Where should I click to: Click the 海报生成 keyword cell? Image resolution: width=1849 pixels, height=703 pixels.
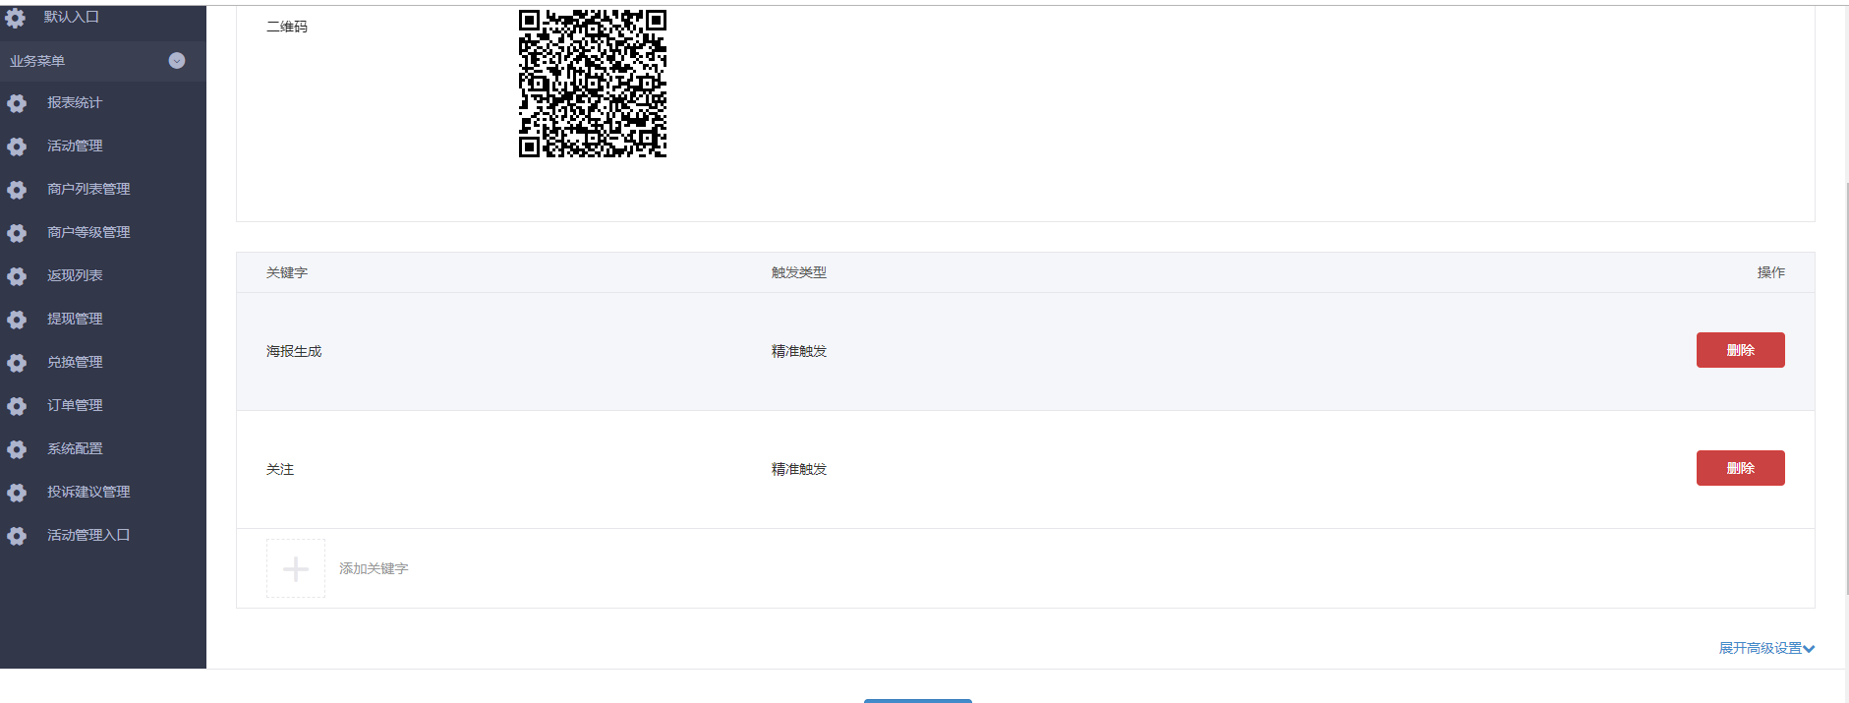point(294,351)
